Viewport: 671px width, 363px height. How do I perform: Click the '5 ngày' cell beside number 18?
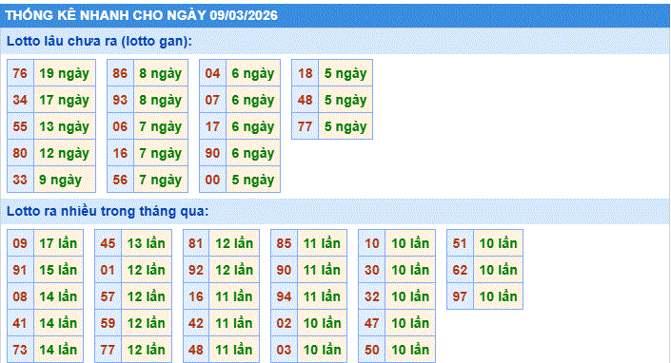click(x=345, y=73)
